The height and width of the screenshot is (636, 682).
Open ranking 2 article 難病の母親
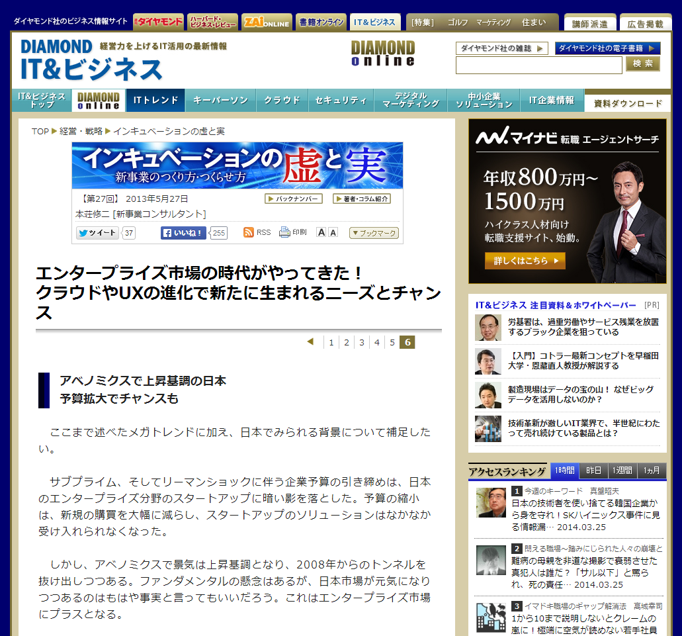584,573
